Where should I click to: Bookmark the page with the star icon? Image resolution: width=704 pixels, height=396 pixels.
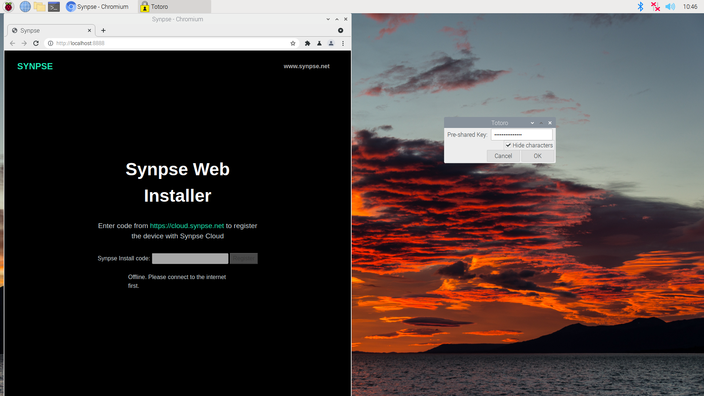pyautogui.click(x=293, y=43)
